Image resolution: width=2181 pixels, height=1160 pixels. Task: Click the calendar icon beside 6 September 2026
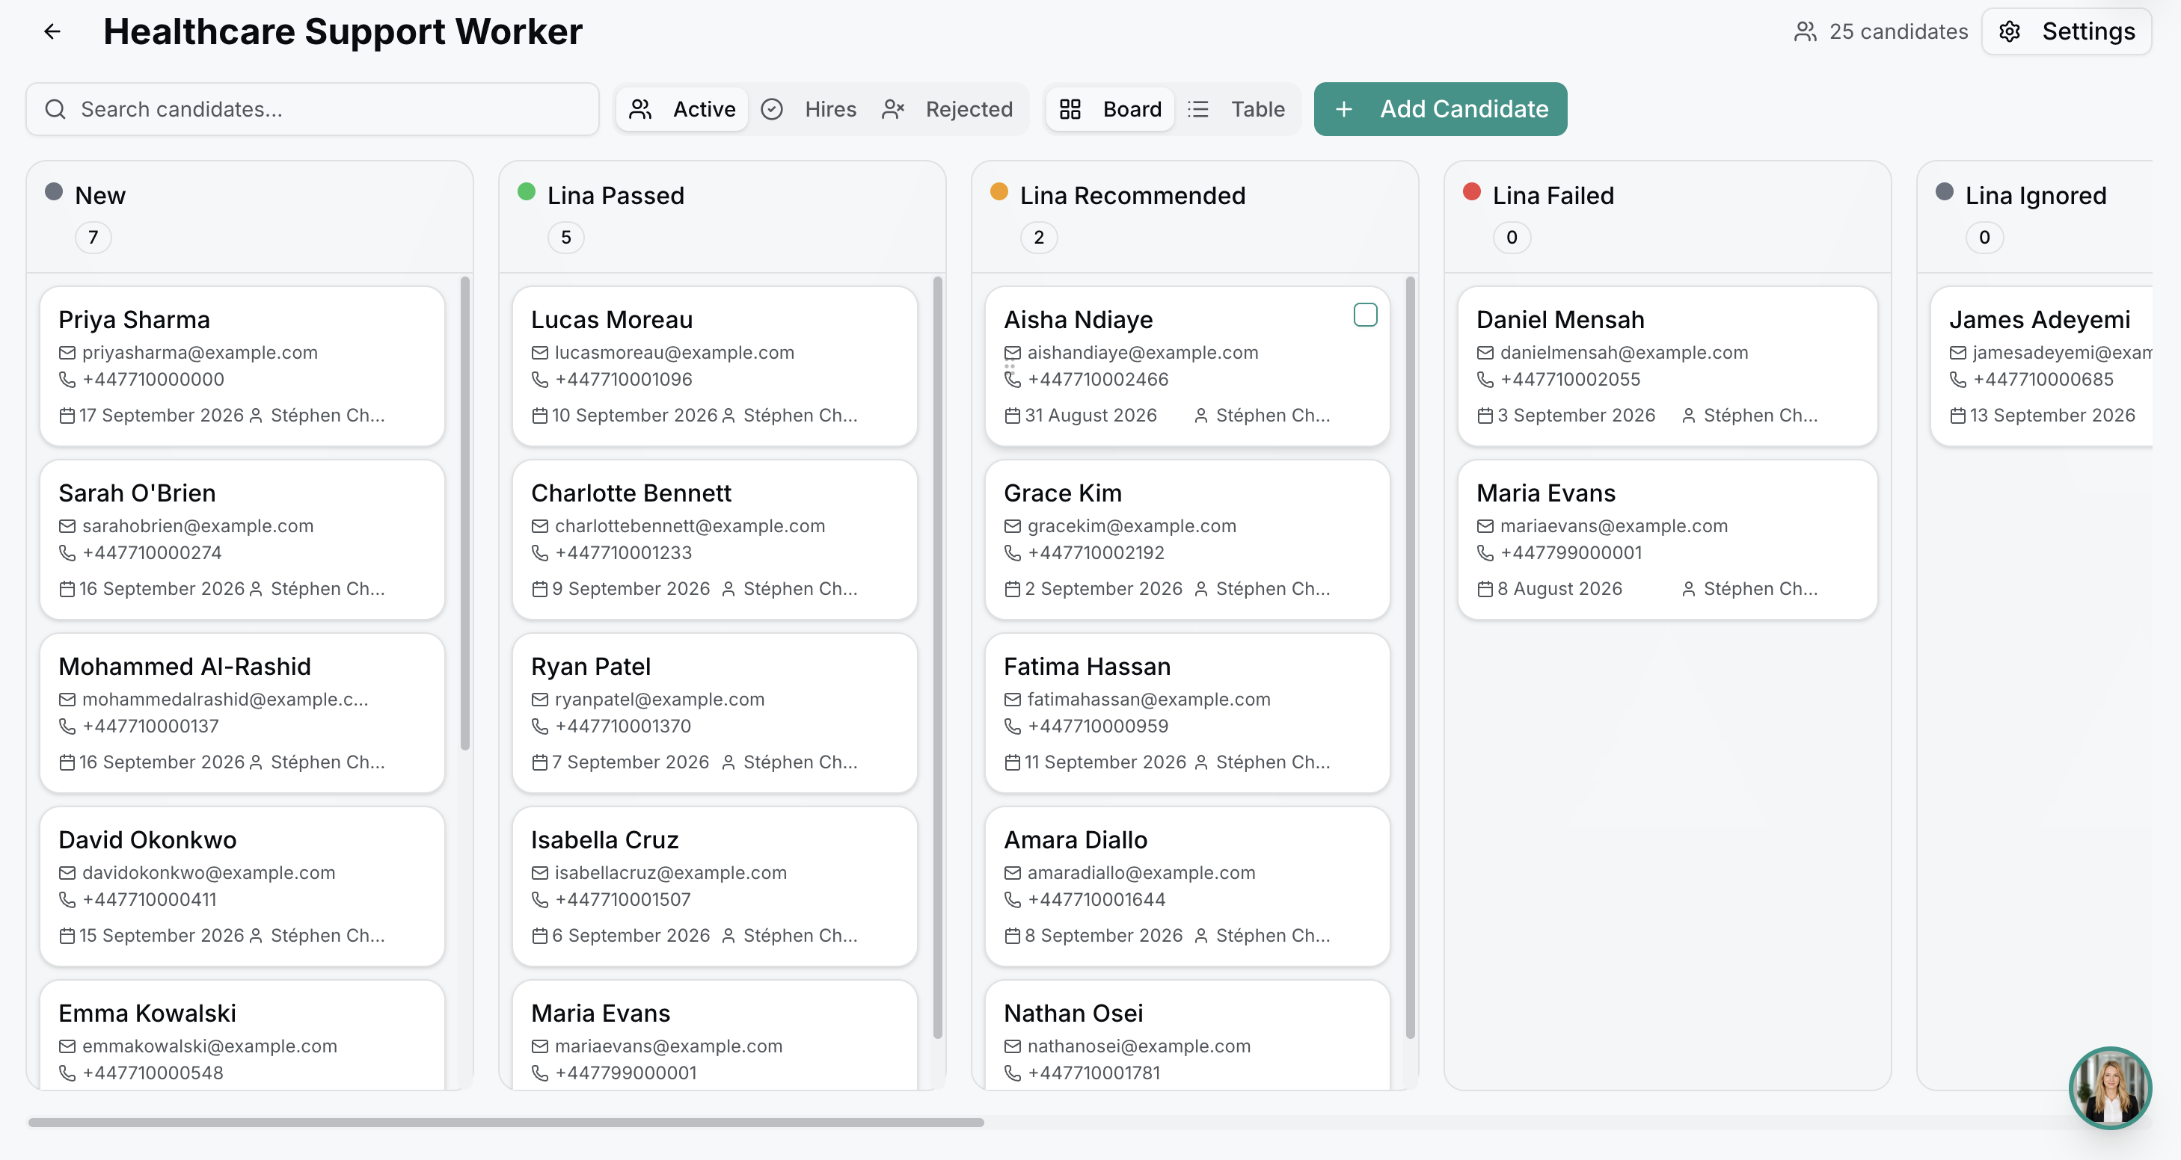[539, 936]
